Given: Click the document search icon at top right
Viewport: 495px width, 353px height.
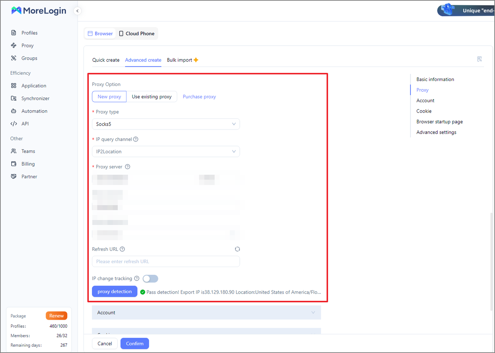Looking at the screenshot, I should pos(479,59).
